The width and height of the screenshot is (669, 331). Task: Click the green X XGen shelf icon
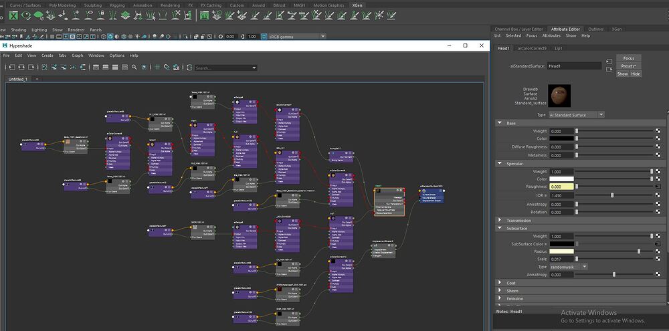(x=13, y=16)
